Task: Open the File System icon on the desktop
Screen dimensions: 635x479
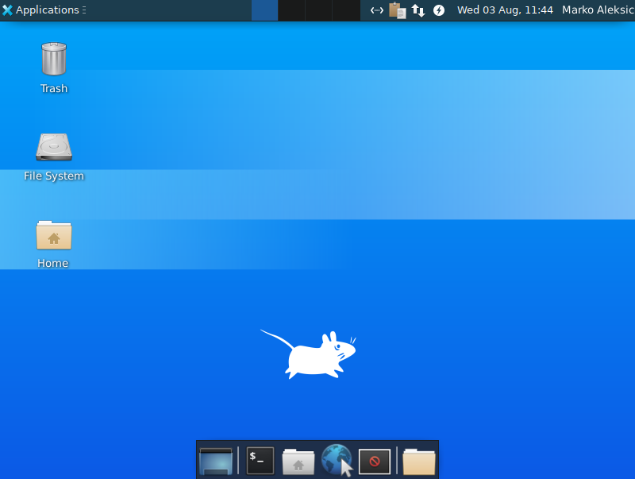Action: [x=54, y=147]
